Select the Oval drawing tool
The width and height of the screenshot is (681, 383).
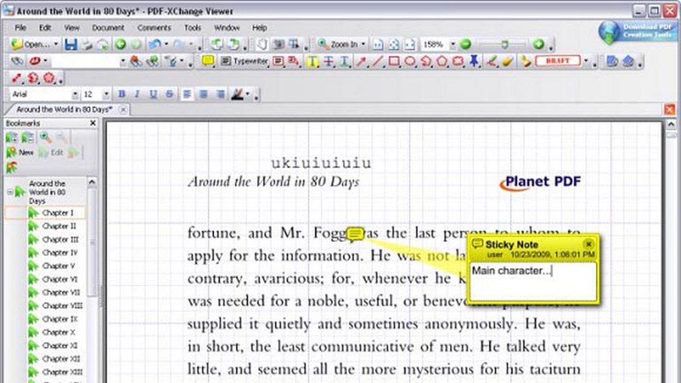(409, 61)
